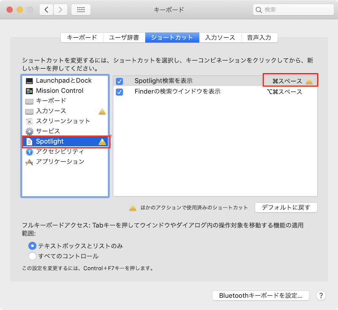
Task: Click the ⌘スペース key combination
Action: 287,81
